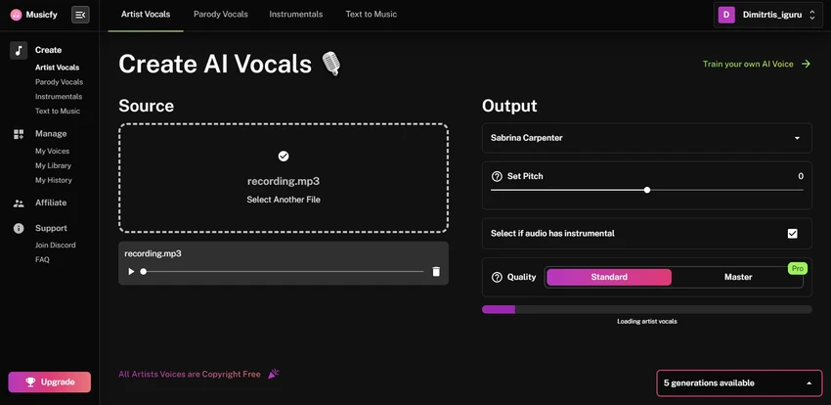831x405 pixels.
Task: Open Text to Music in the sidebar
Action: 58,112
